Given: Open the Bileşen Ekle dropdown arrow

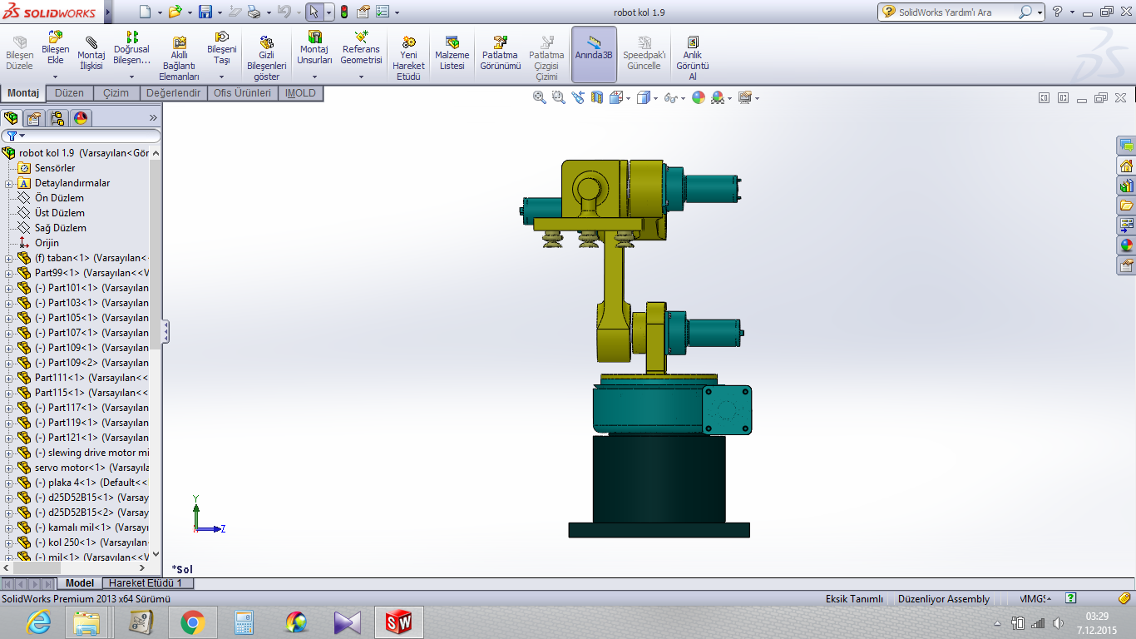Looking at the screenshot, I should [x=56, y=77].
